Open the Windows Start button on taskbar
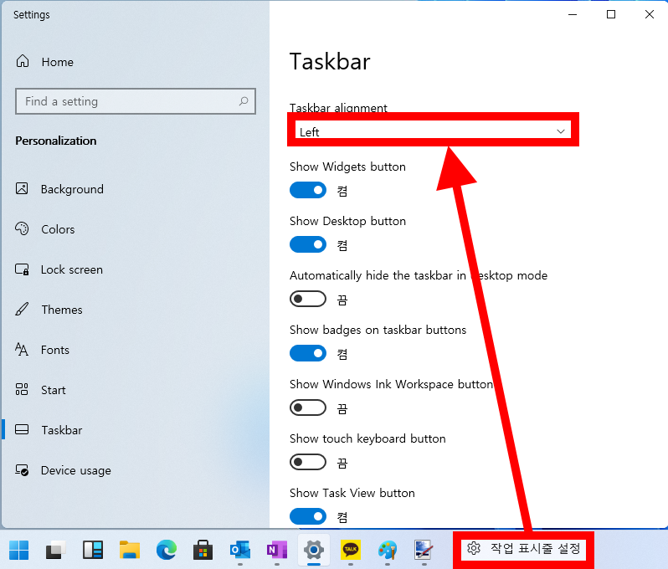Viewport: 668px width, 569px height. pos(18,550)
